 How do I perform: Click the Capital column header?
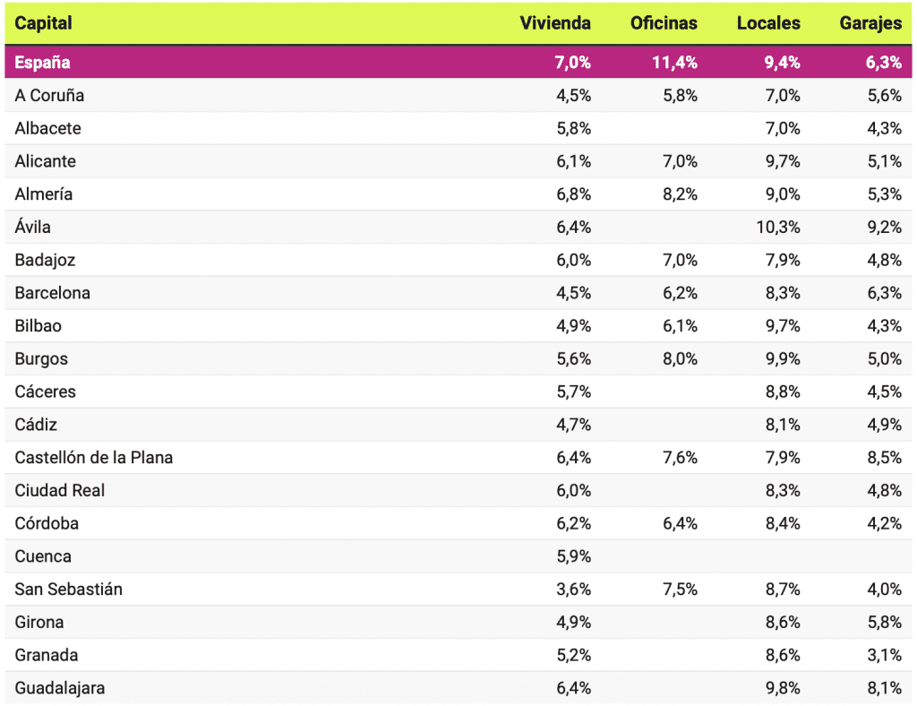tap(44, 23)
